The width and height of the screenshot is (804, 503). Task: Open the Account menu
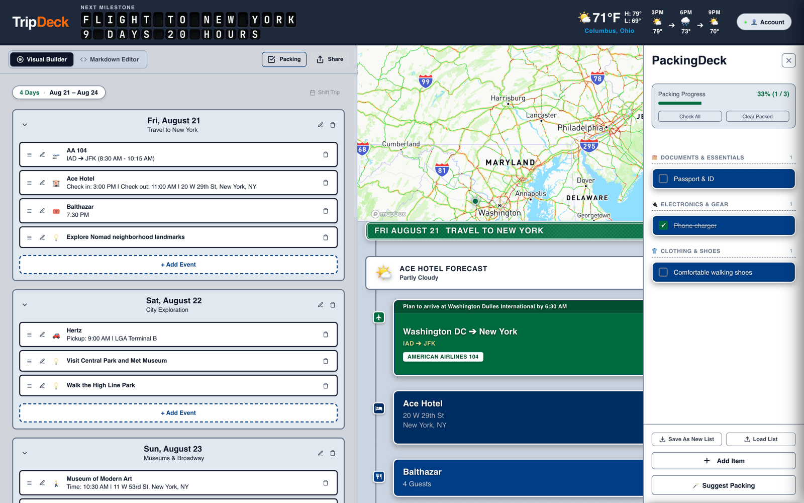point(764,22)
